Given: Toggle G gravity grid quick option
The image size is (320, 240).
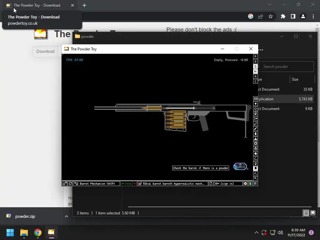Looking at the screenshot, I should pos(255,62).
